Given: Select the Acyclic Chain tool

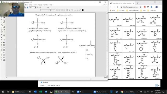Looking at the screenshot, I should coord(2,48).
